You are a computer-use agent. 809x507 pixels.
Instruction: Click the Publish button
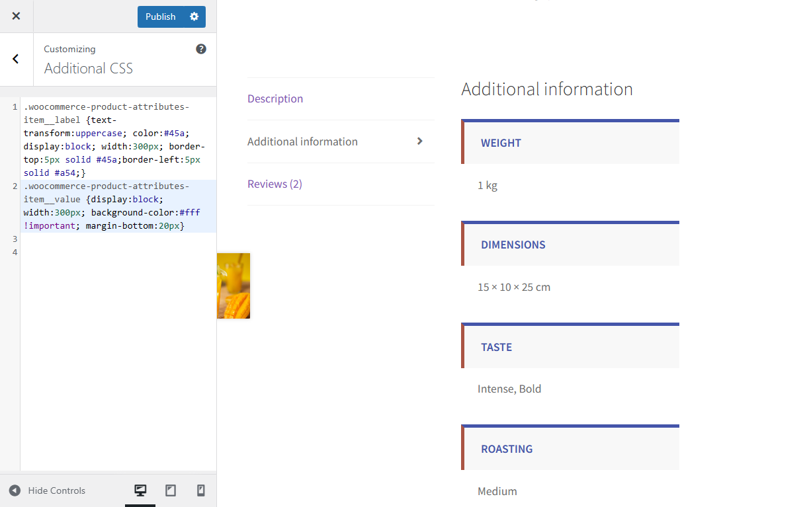pyautogui.click(x=161, y=17)
